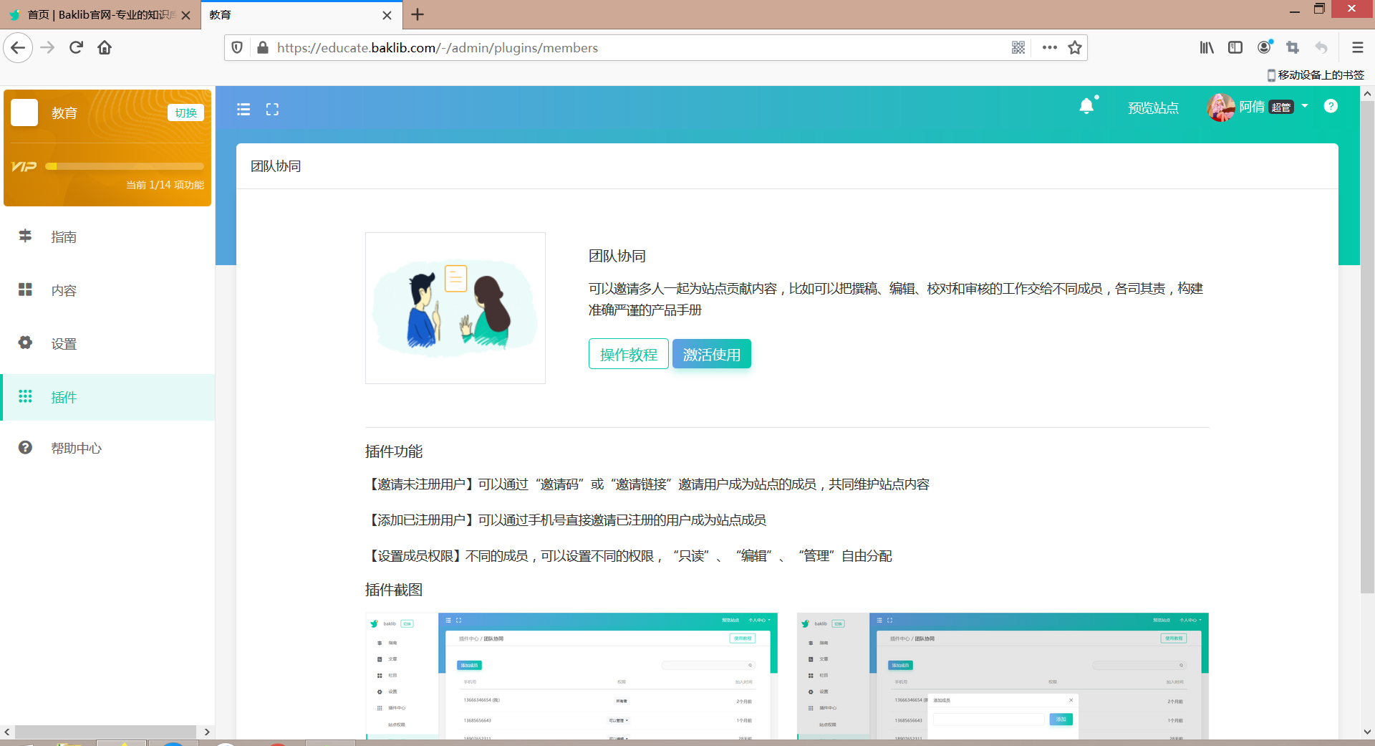
Task: Open 内容 in the sidebar
Action: pos(107,290)
